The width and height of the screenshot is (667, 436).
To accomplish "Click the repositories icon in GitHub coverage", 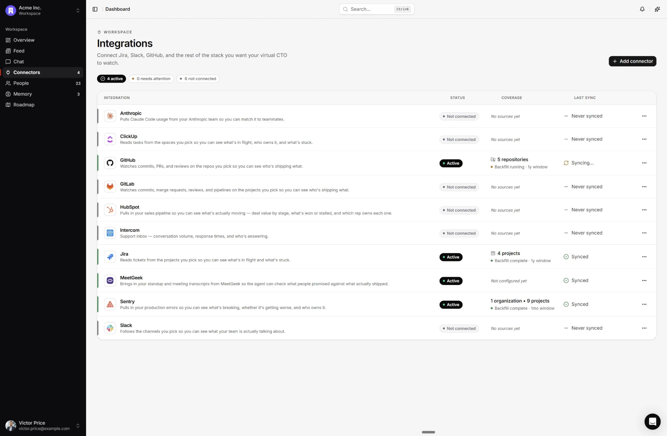I will point(493,160).
